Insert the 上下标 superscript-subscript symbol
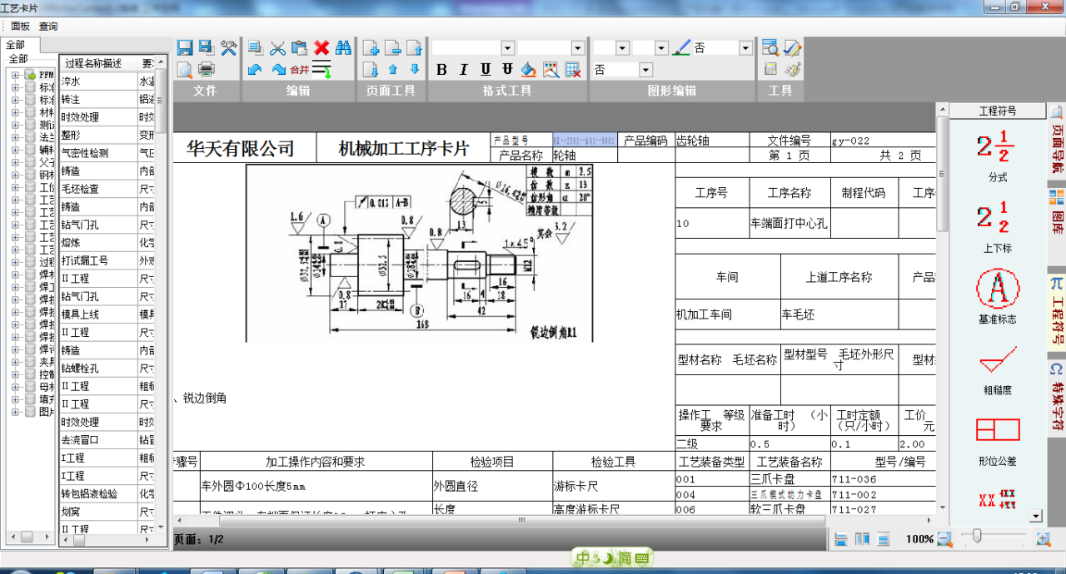This screenshot has height=574, width=1066. (x=998, y=225)
